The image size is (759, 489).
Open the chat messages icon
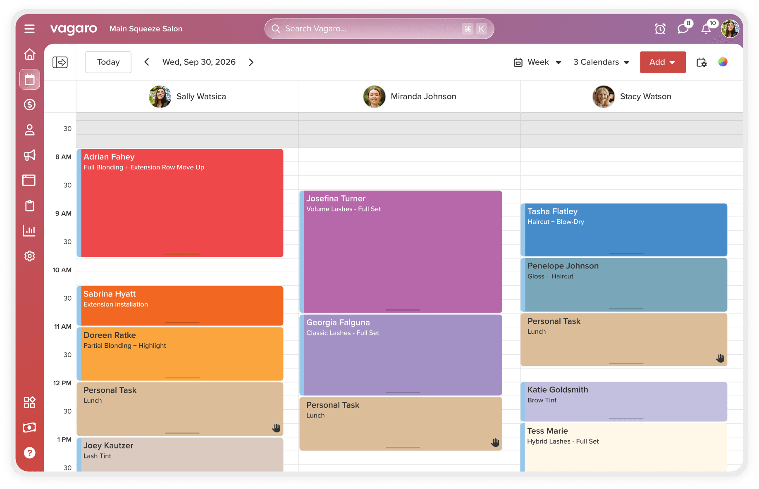(683, 29)
